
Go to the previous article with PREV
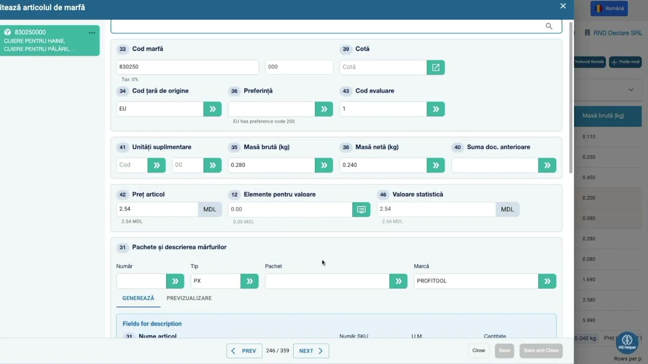pyautogui.click(x=244, y=351)
